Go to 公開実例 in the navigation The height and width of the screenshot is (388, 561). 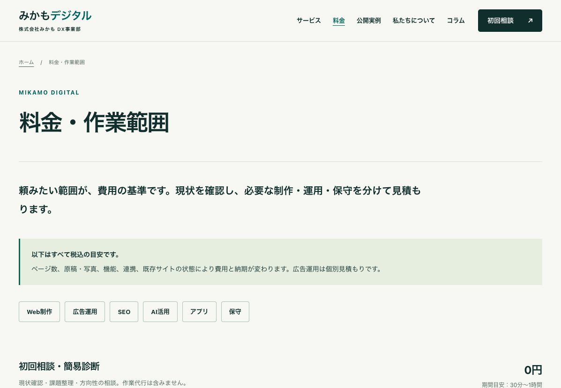pyautogui.click(x=368, y=21)
